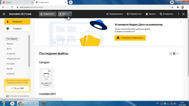Open Архив in sidebar
The width and height of the screenshot is (189, 106).
(x=9, y=69)
